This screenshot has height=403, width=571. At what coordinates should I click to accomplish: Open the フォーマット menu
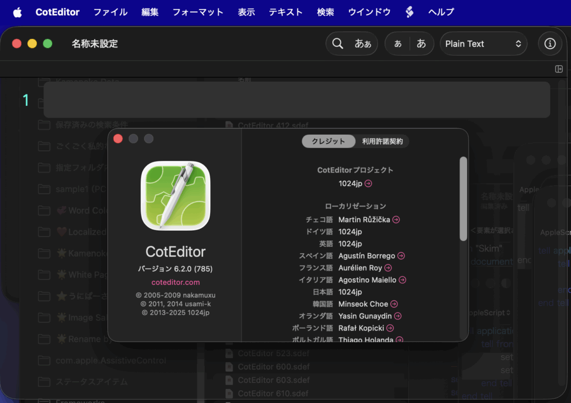click(x=197, y=12)
